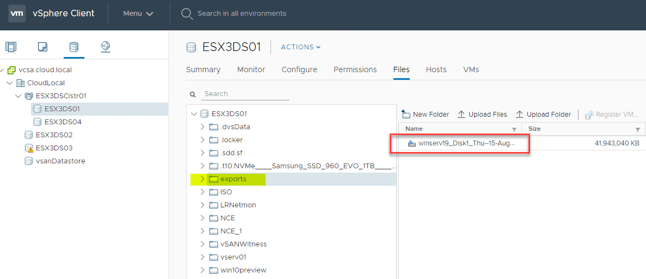
Task: Expand the vSANWitness folder
Action: click(202, 244)
